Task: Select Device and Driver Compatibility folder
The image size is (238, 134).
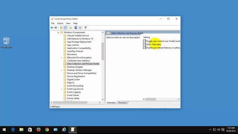Action: pos(82,73)
